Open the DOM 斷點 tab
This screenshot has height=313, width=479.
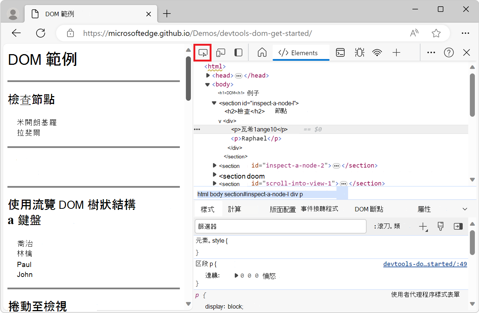(369, 209)
